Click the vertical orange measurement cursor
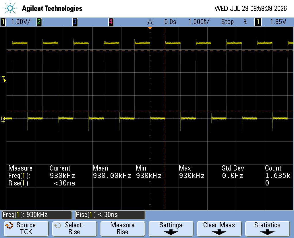Screen dimensions: 294x238 [165, 118]
